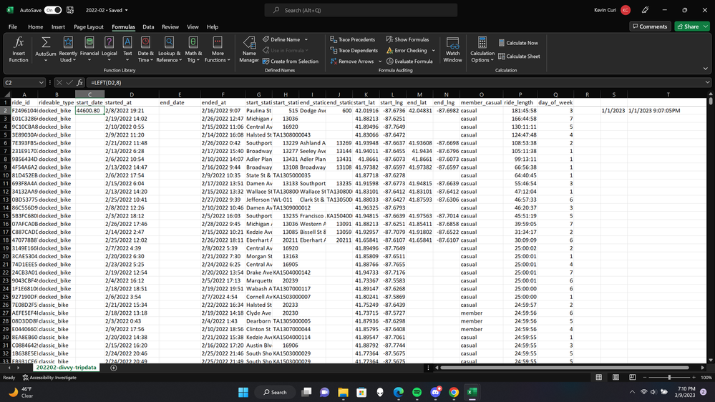Image resolution: width=715 pixels, height=402 pixels.
Task: Switch to the Data tab
Action: point(148,27)
